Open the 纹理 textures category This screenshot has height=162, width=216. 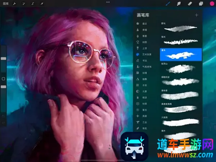[141, 73]
